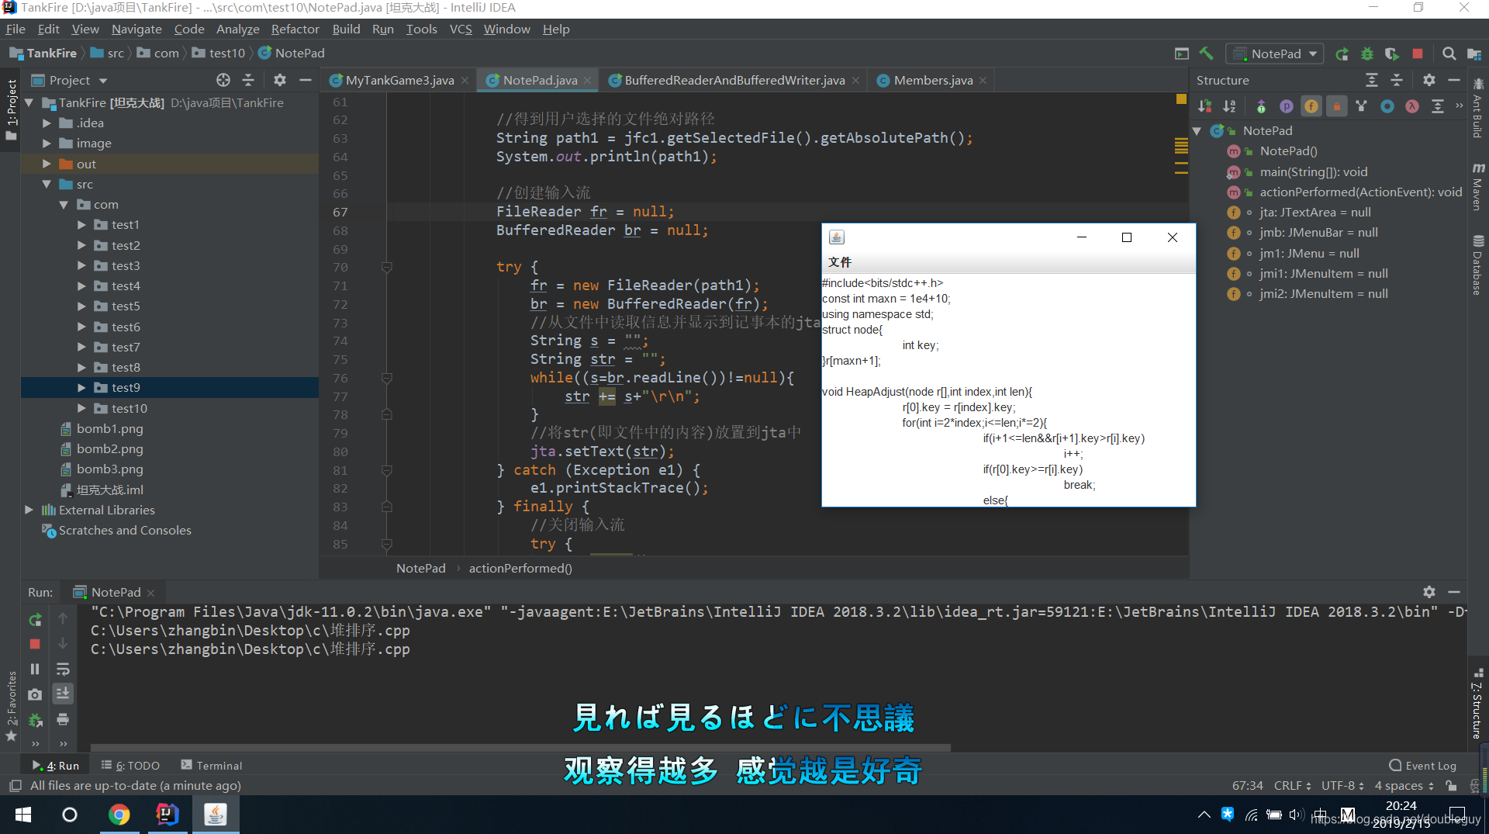Click Attach Debugger icon in Run panel
This screenshot has width=1489, height=834.
coord(35,720)
